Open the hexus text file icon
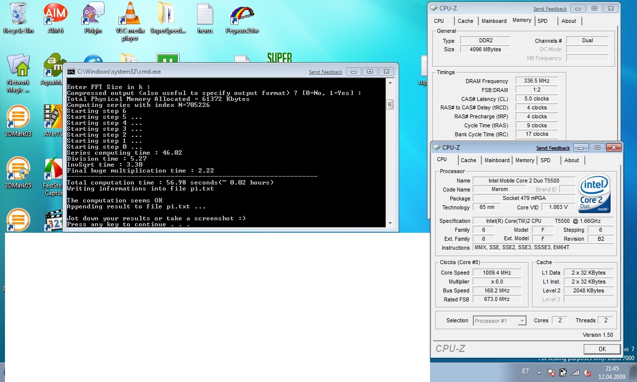 pyautogui.click(x=205, y=18)
